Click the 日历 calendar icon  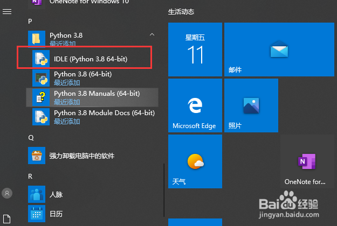(x=37, y=214)
